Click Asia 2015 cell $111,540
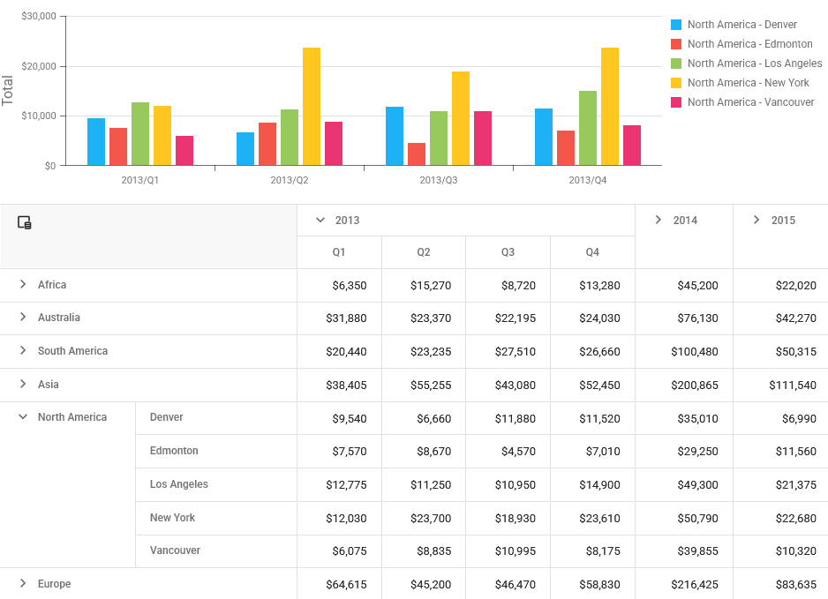828x599 pixels. click(x=781, y=386)
